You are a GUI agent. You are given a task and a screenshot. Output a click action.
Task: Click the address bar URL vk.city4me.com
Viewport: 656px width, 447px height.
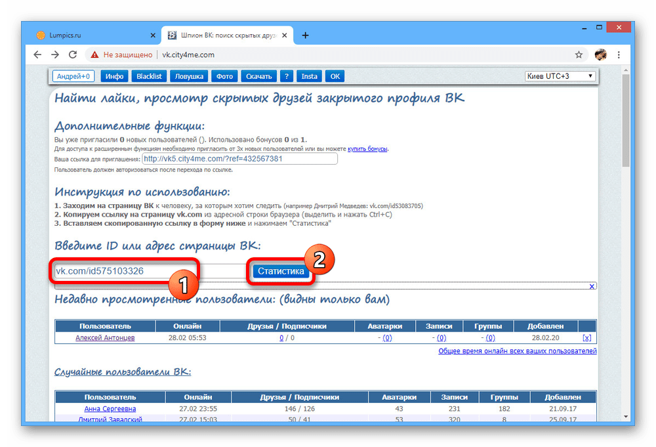(188, 54)
